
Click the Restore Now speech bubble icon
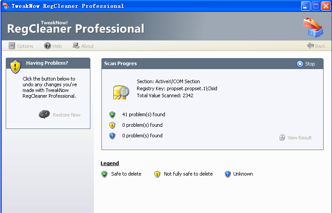pos(44,114)
